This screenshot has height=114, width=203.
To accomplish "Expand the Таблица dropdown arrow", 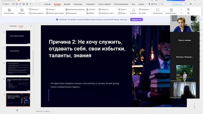I will [x=25, y=13].
